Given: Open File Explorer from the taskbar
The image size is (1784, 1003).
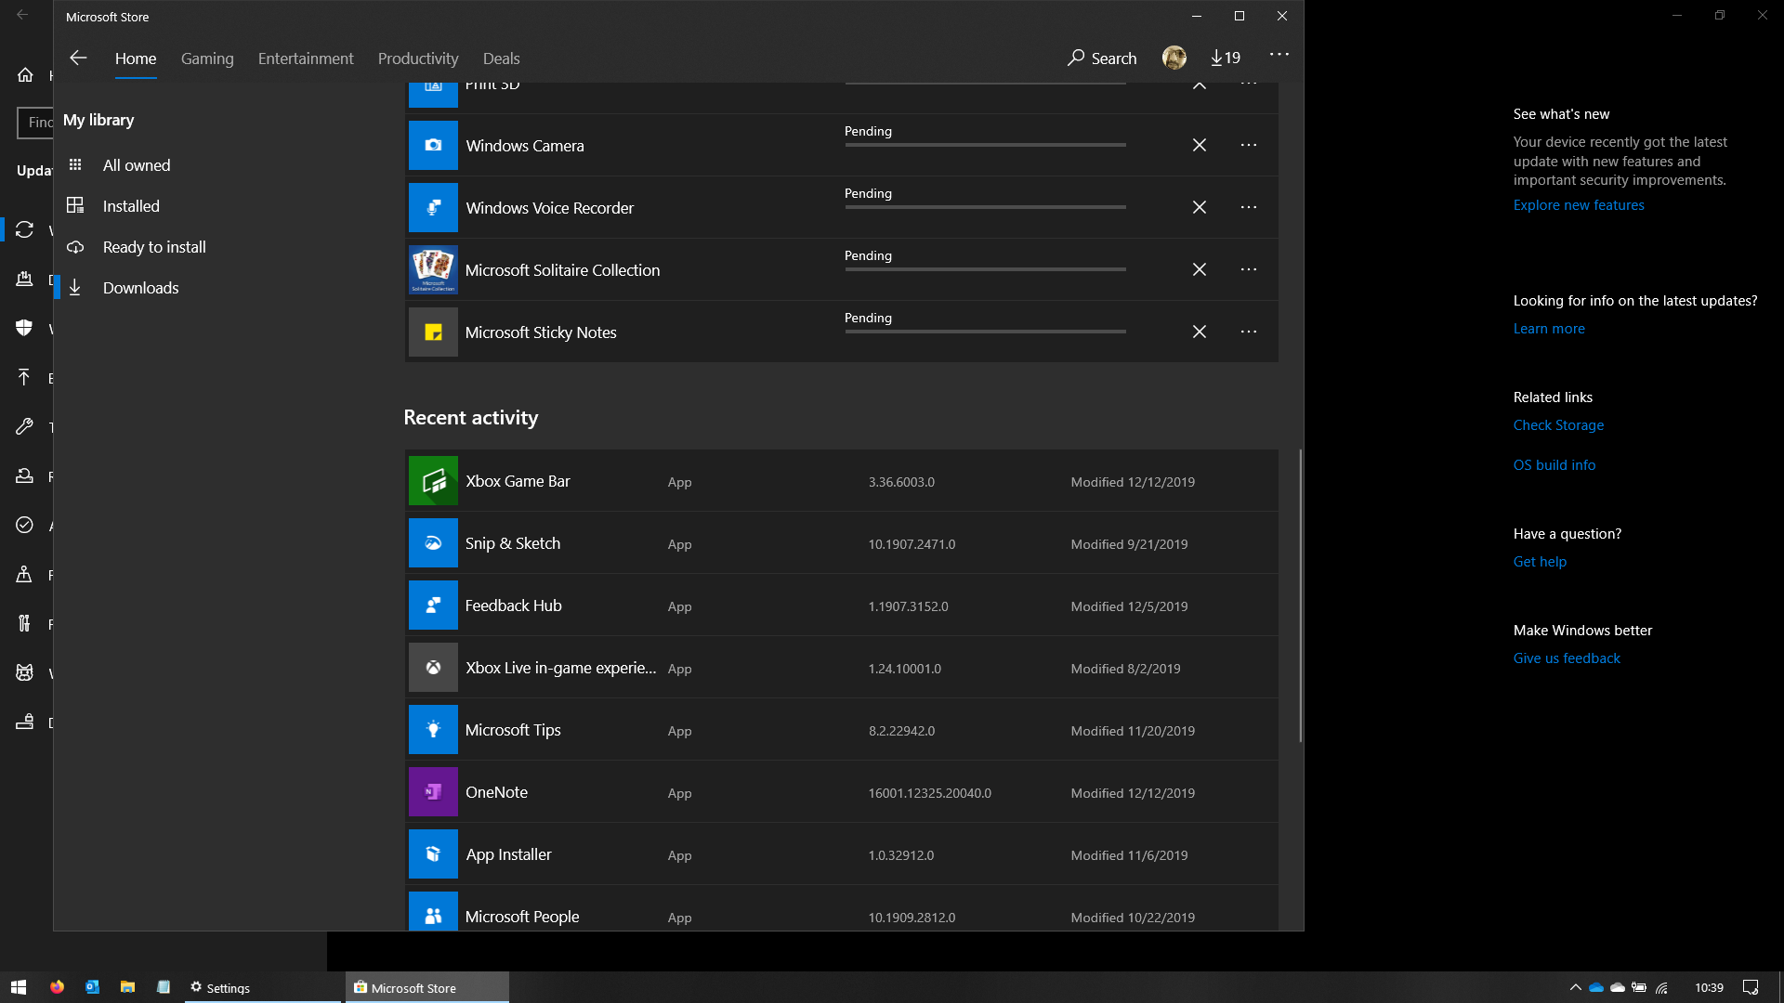Looking at the screenshot, I should pos(127,987).
